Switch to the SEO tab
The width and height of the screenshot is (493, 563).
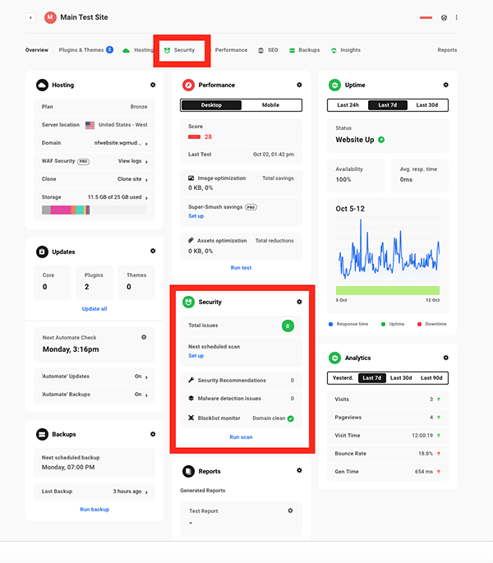click(x=268, y=50)
